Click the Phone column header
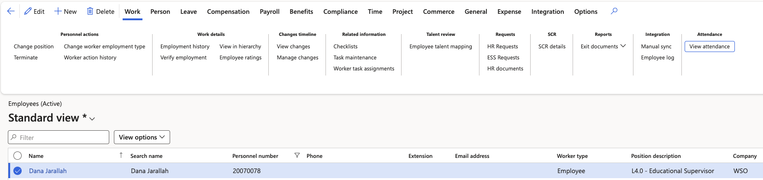 pyautogui.click(x=314, y=156)
